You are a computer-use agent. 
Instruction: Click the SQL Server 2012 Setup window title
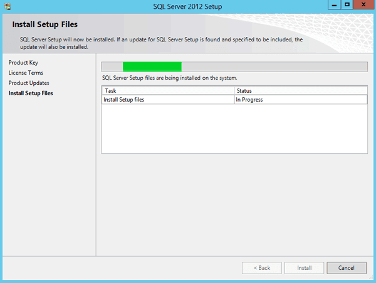187,6
